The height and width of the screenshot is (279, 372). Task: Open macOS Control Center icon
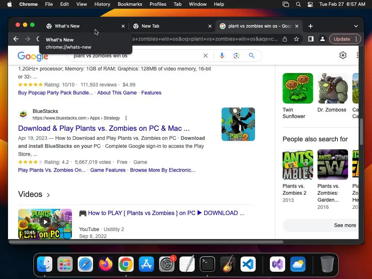pos(310,4)
